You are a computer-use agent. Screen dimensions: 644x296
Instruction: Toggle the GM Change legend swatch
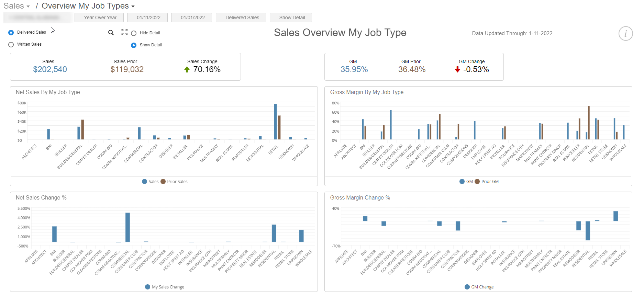pos(467,287)
